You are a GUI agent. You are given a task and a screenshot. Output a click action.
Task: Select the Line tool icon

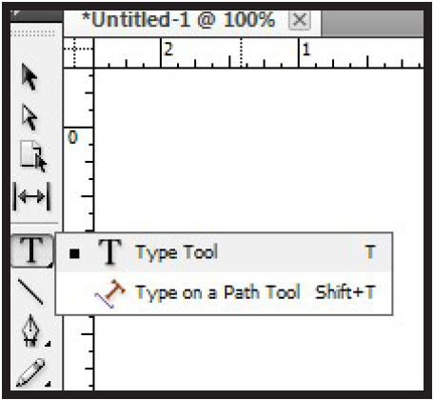[30, 291]
